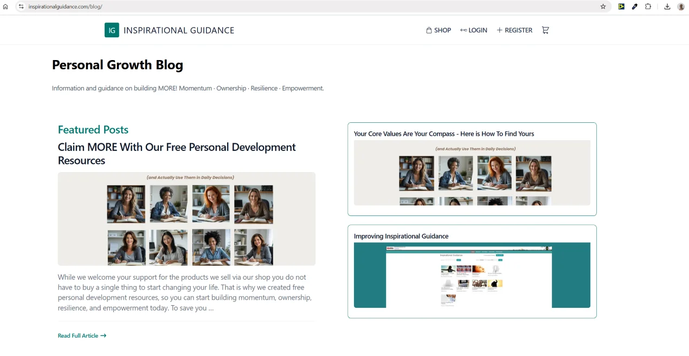The width and height of the screenshot is (689, 356).
Task: Click the green play-arrow extension icon
Action: (x=621, y=6)
